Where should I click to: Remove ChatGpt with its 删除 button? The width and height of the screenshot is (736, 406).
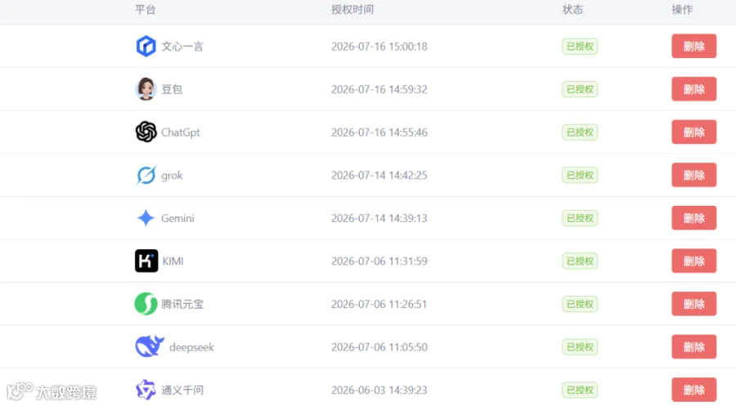(x=693, y=132)
